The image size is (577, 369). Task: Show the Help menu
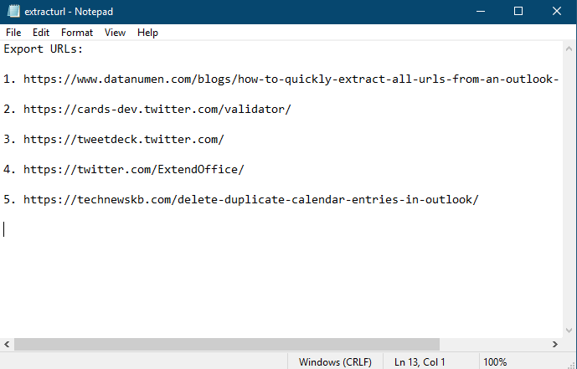(x=147, y=33)
